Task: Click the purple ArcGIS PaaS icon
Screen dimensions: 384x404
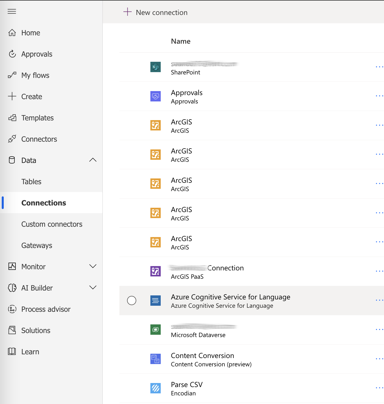Action: 156,271
